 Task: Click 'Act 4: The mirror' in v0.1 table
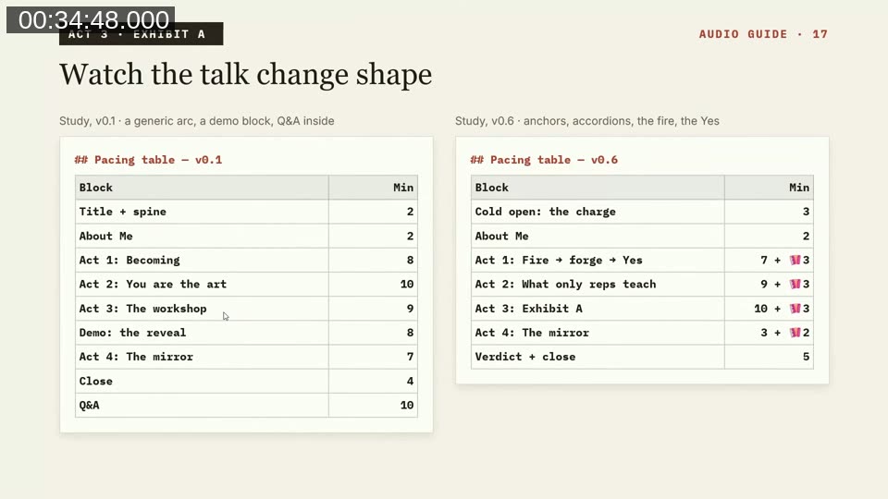(136, 357)
